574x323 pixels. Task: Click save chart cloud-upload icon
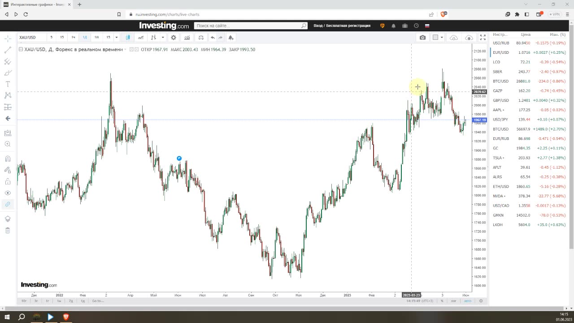click(x=469, y=37)
